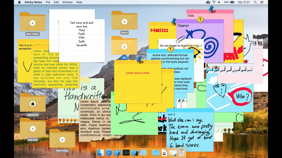Click the clock showing Sat 21:27

244,2
